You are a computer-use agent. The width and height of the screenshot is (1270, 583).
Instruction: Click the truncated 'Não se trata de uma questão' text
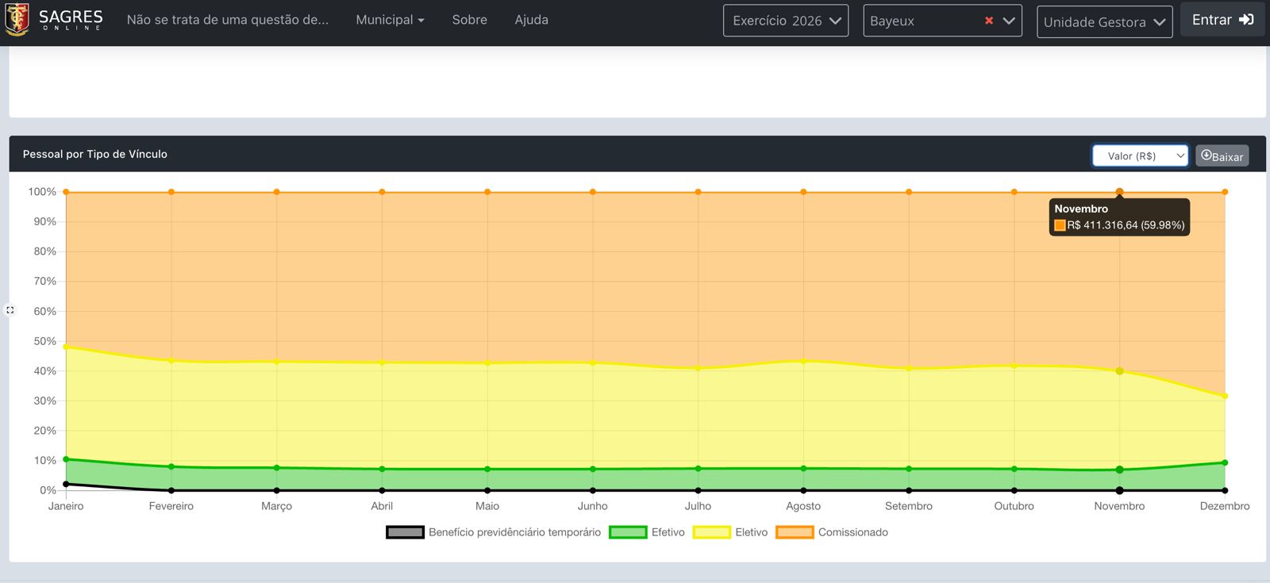coord(228,20)
